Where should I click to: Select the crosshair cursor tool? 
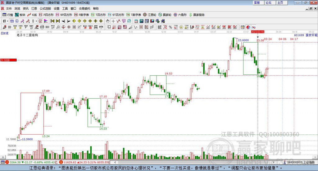coord(113,21)
